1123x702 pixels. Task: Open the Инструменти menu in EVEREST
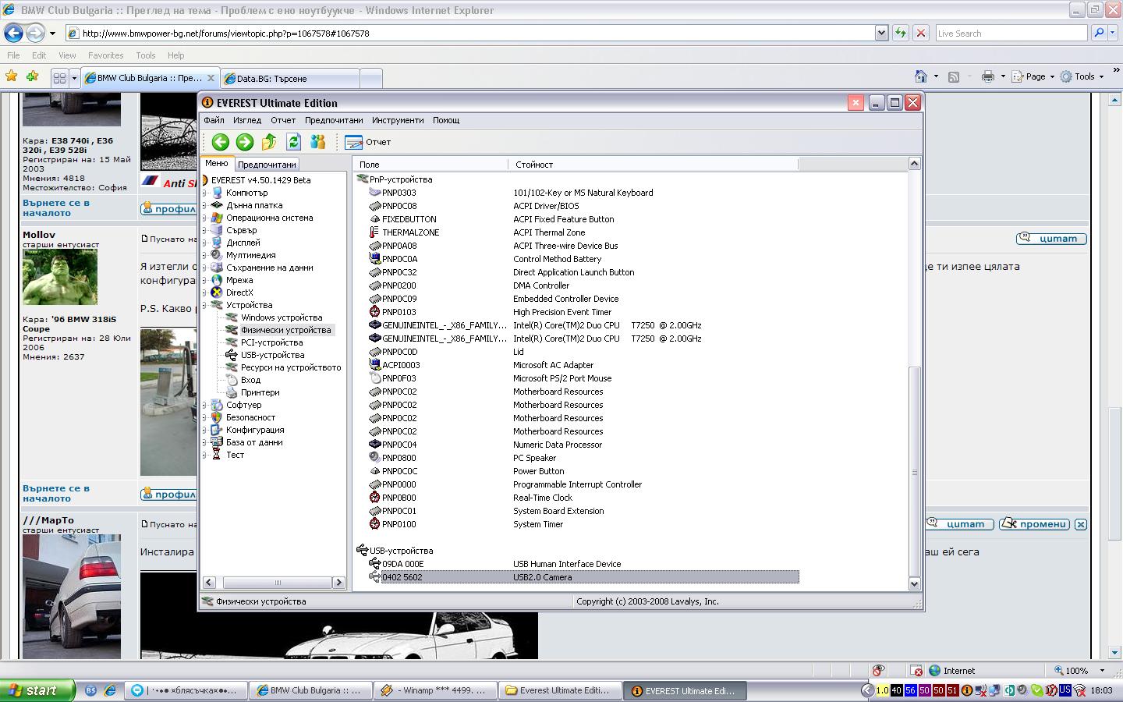[398, 120]
